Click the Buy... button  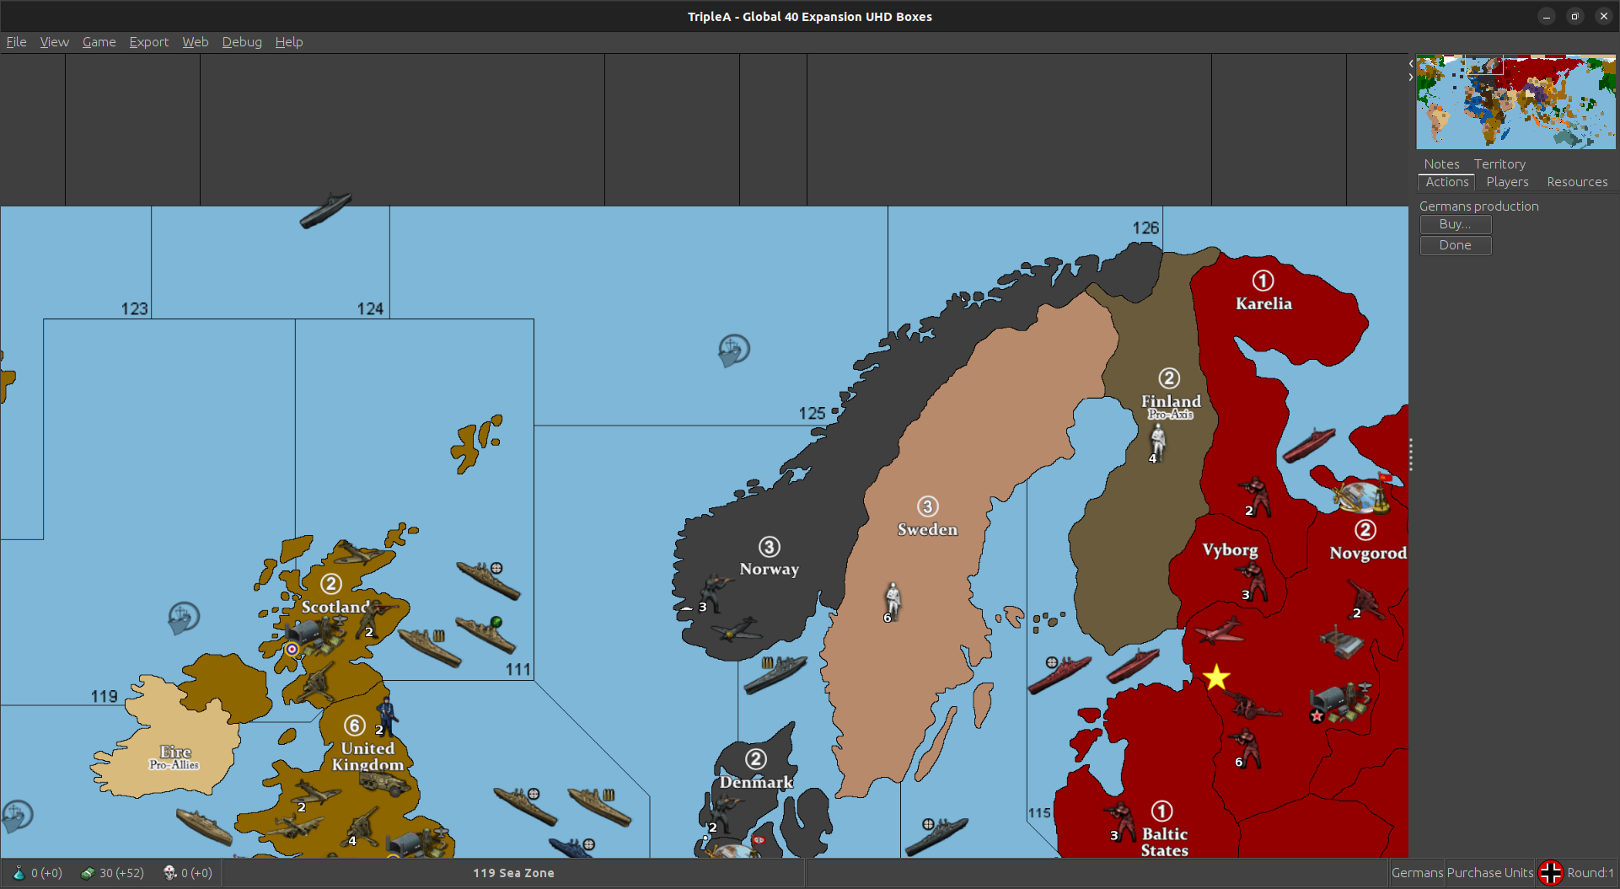click(1455, 224)
